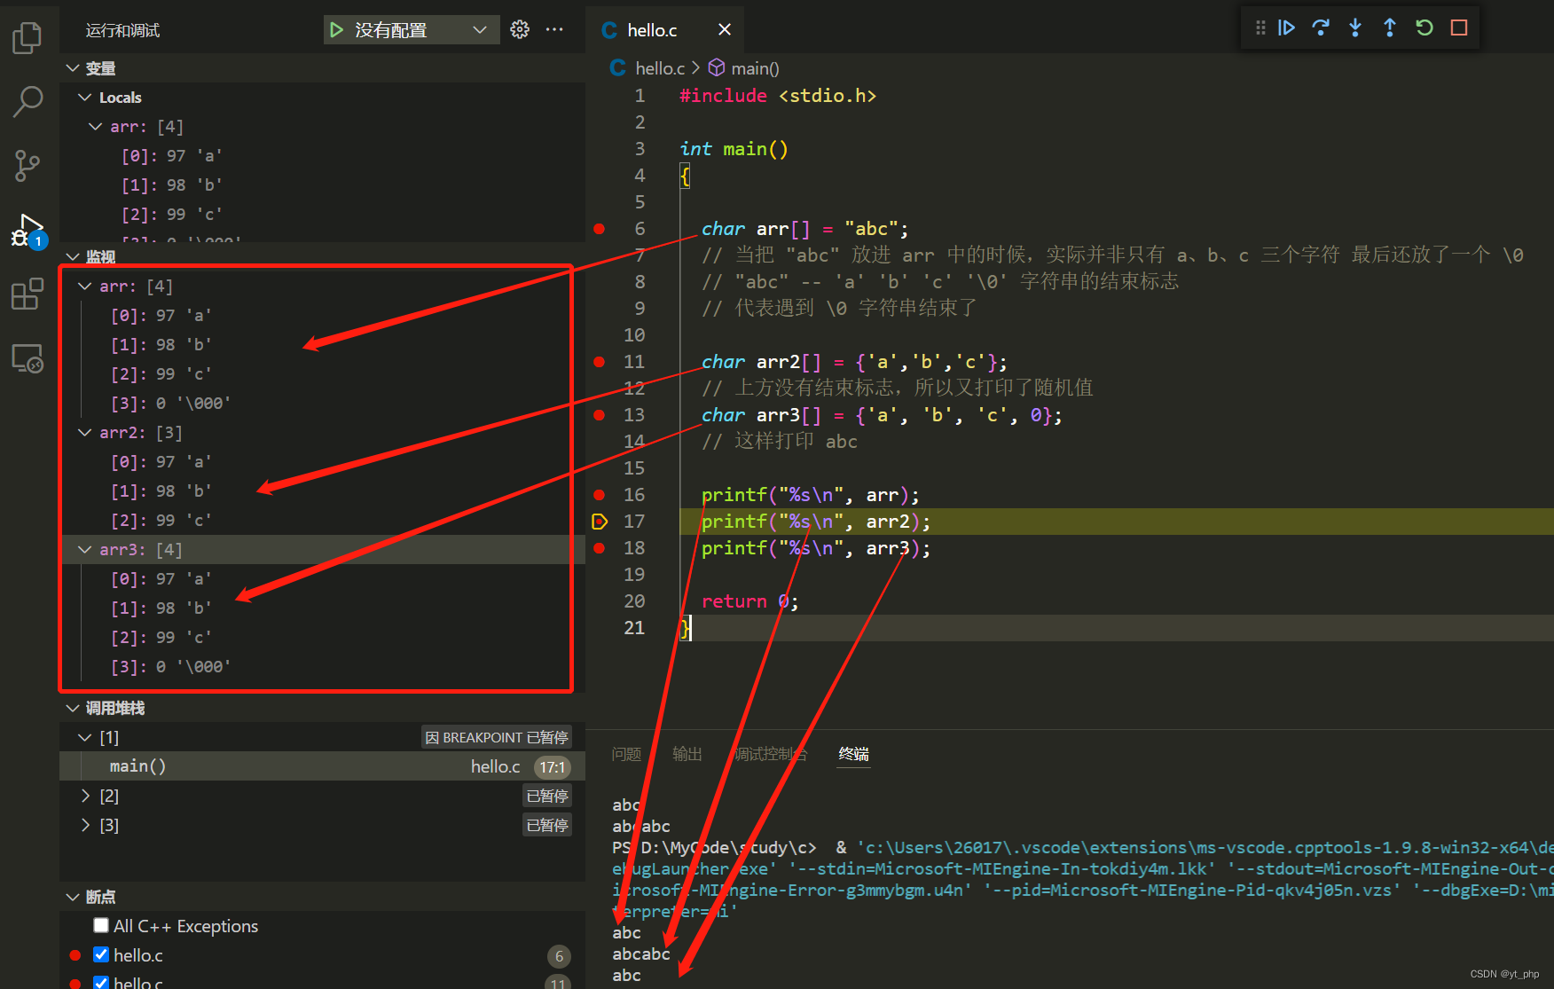The width and height of the screenshot is (1554, 989).
Task: Collapse thread [1] in call stack
Action: 85,737
